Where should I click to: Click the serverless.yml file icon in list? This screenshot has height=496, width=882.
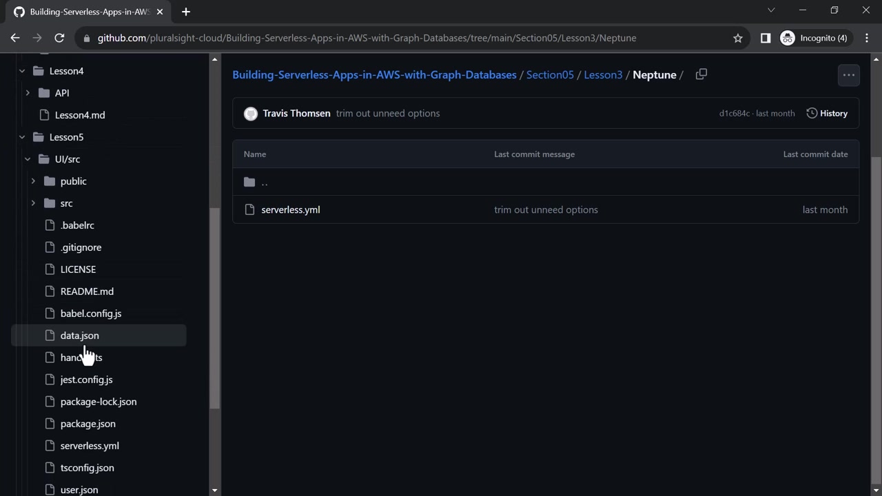tap(249, 210)
